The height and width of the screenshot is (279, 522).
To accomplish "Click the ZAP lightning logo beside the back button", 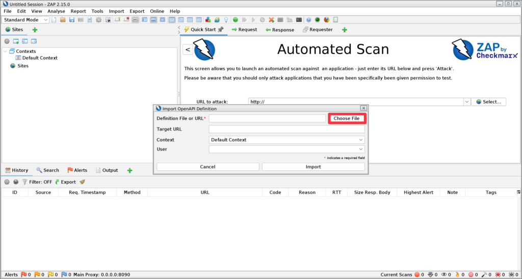I will 204,49.
